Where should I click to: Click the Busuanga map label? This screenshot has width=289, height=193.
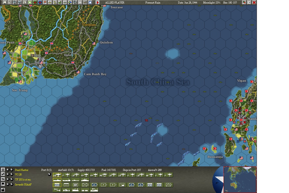point(215,157)
